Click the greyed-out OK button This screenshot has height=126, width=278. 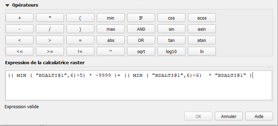198,116
